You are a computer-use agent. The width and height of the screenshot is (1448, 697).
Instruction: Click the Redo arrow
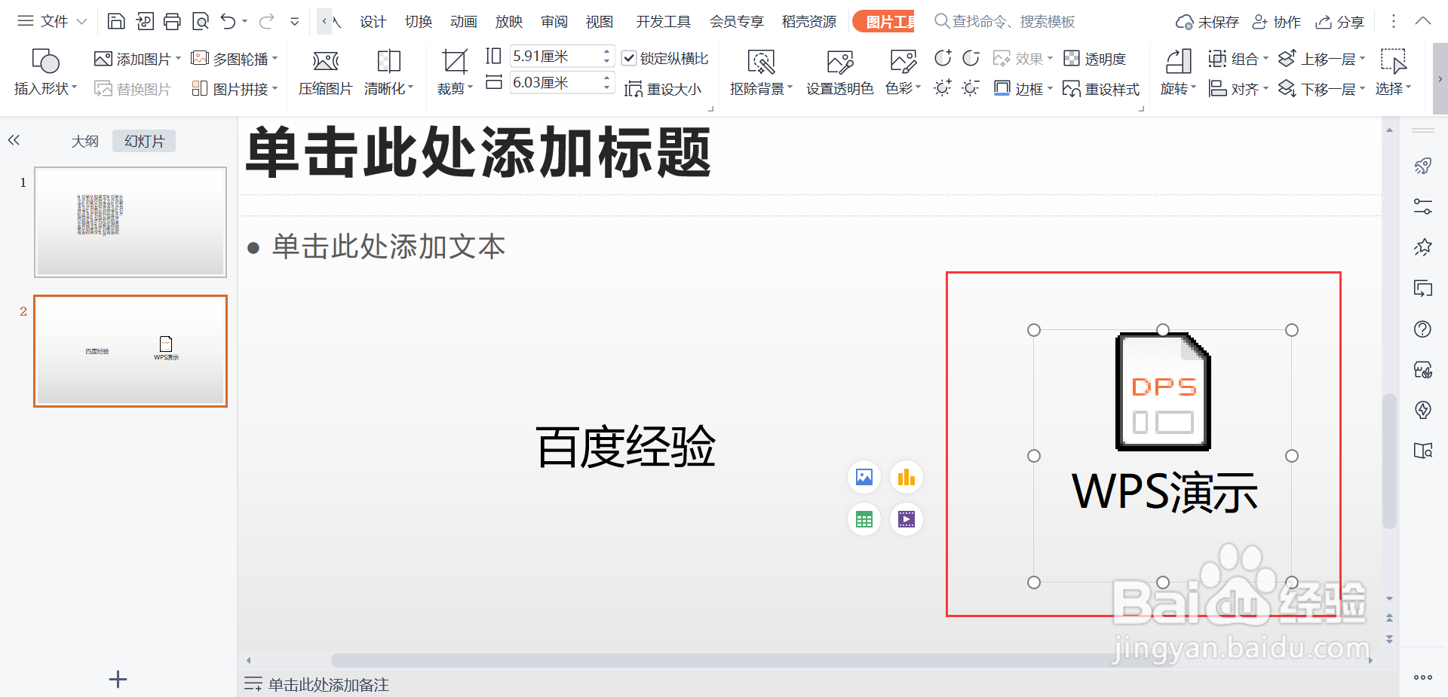click(266, 21)
